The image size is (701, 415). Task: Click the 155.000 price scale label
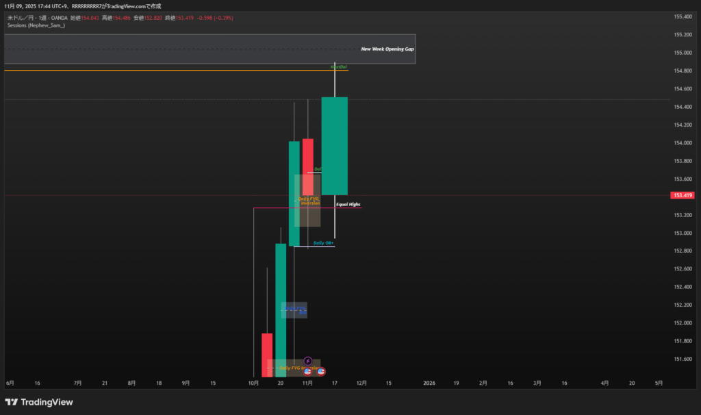(x=684, y=53)
